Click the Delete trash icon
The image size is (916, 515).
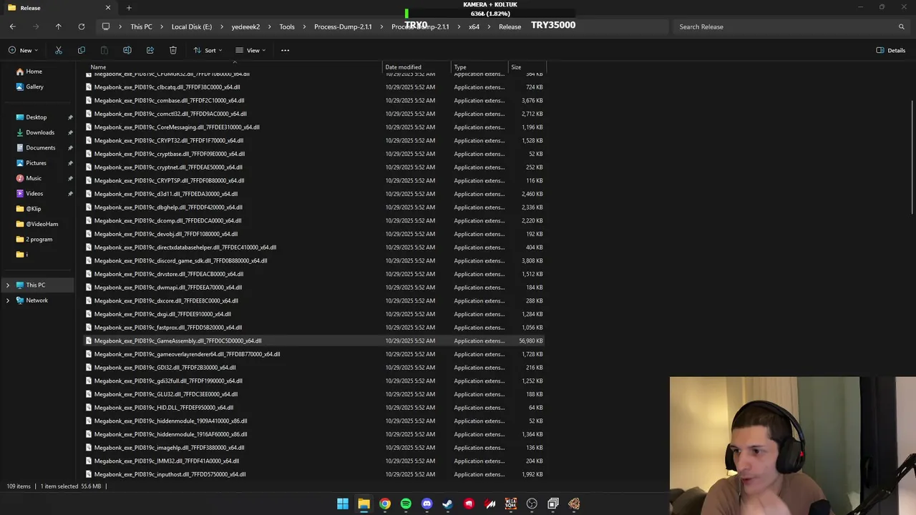[173, 50]
